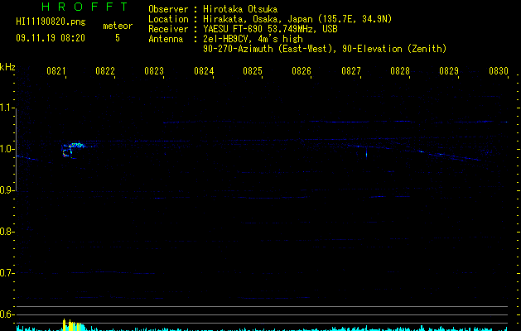Click the 0.9 kHz axis label
This screenshot has height=331, width=521.
pos(7,190)
